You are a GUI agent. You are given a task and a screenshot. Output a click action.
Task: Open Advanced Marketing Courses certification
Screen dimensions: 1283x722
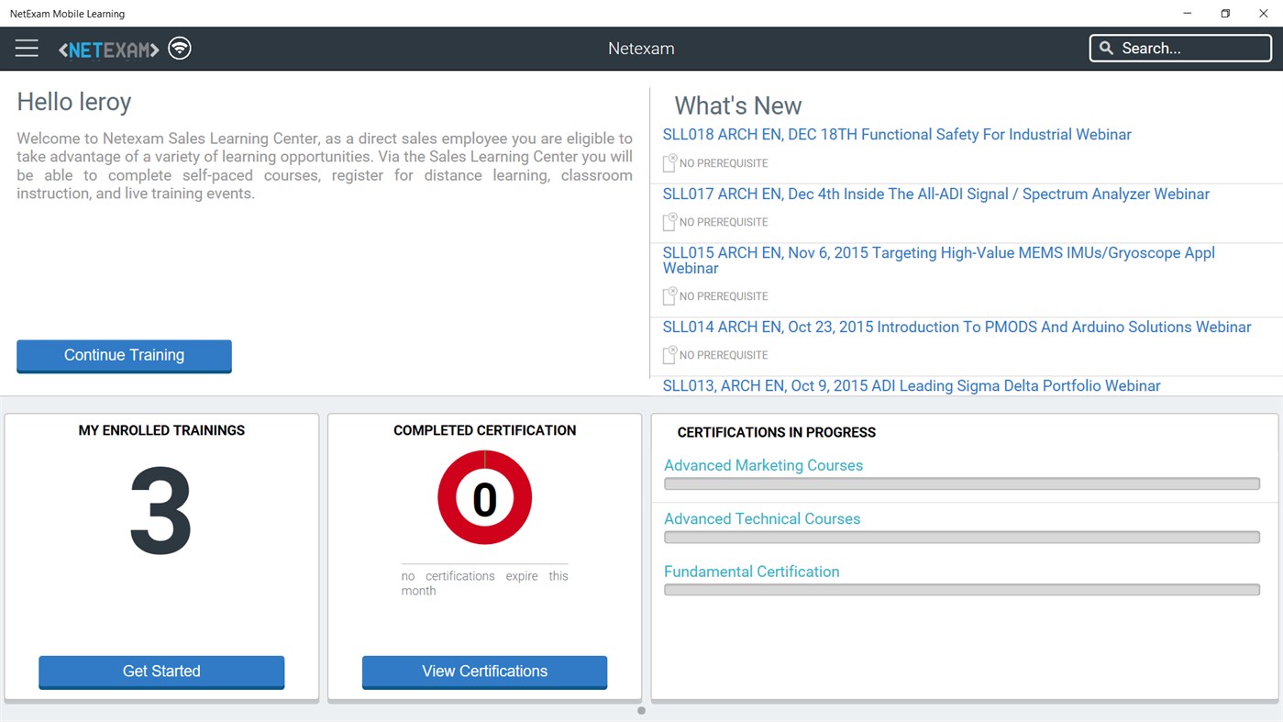(763, 465)
